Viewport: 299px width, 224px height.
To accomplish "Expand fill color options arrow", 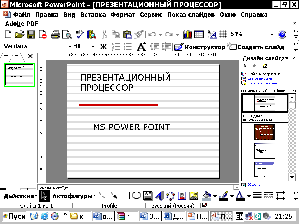I will point(215,196).
